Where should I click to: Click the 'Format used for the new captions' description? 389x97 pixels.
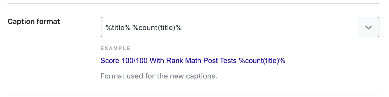click(x=158, y=76)
